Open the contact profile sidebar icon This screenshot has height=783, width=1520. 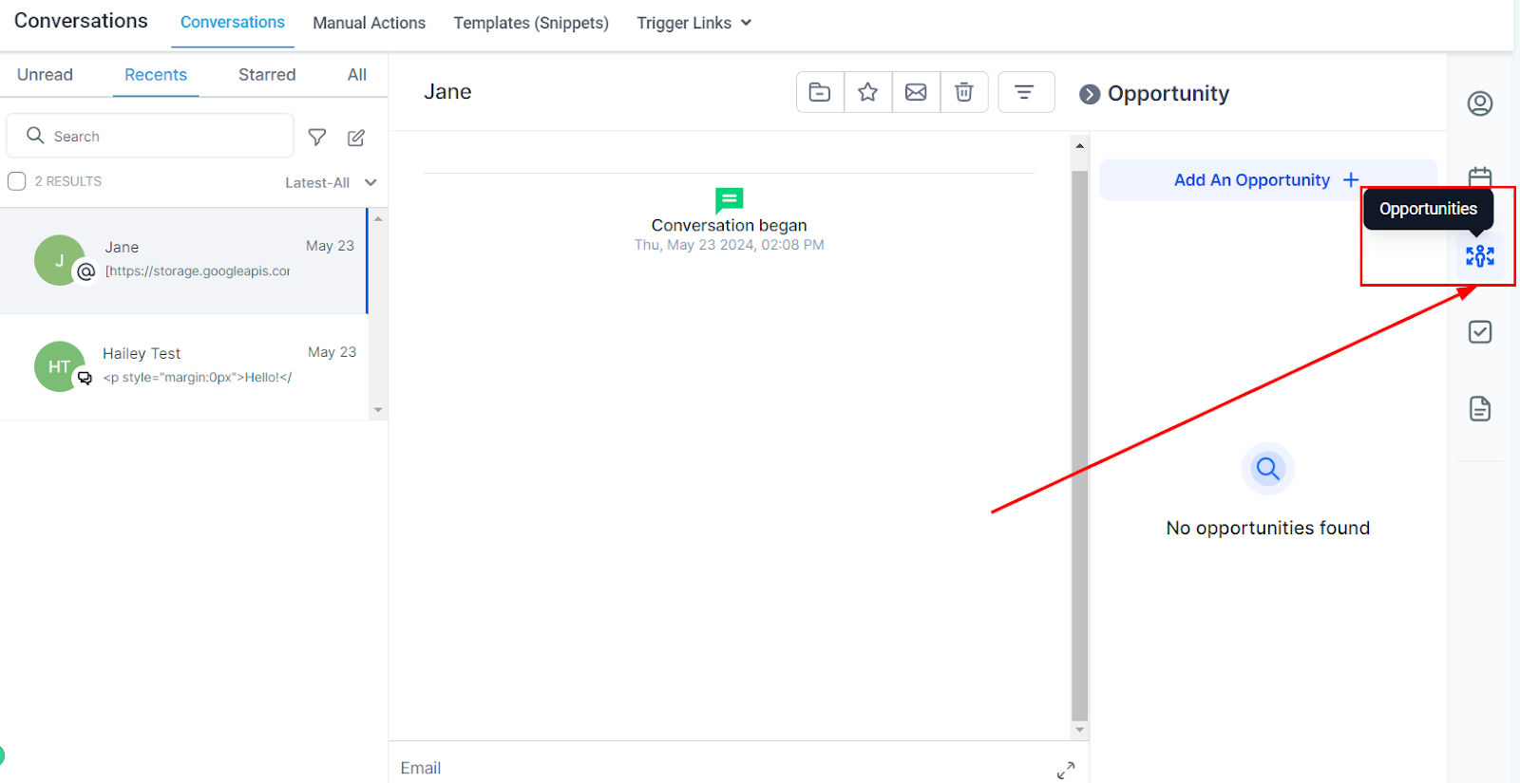(x=1480, y=103)
